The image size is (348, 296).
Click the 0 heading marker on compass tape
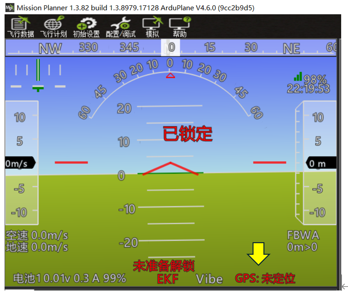171,48
